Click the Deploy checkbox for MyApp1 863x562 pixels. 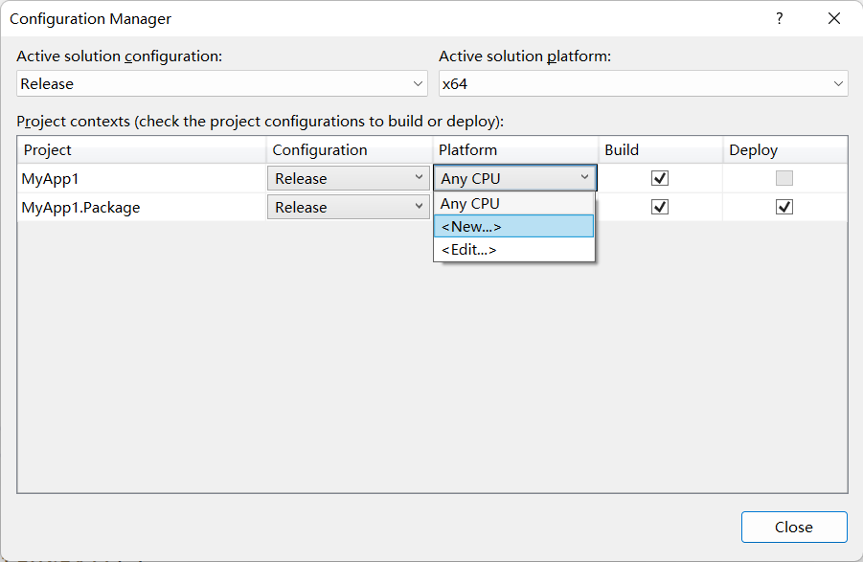point(784,178)
